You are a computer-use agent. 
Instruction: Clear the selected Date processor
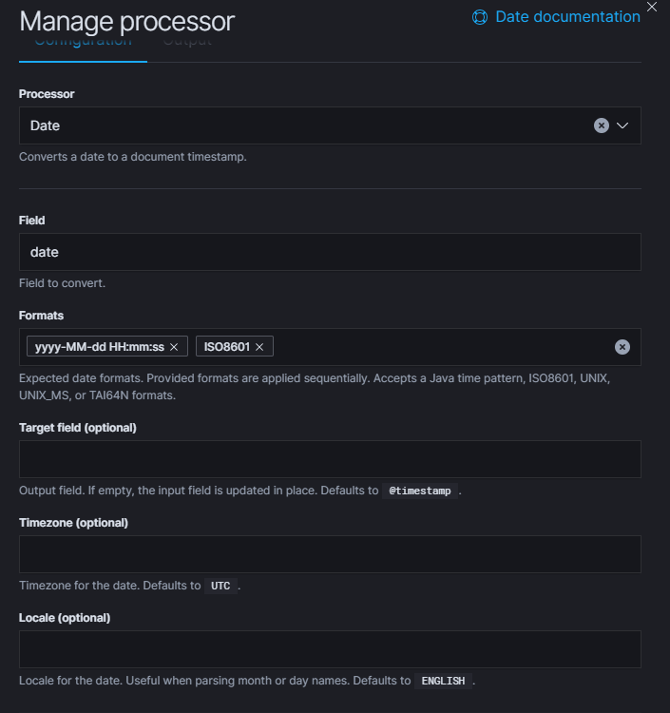[x=601, y=125]
